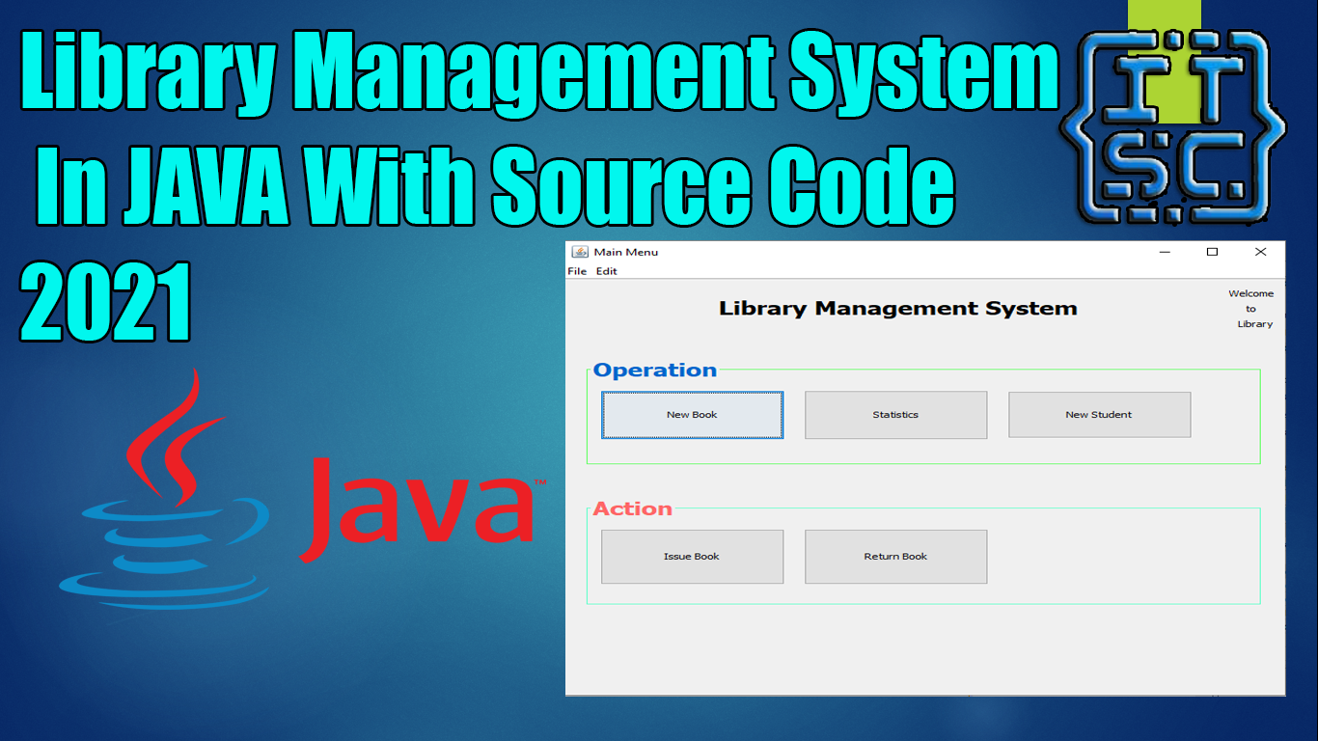Click the Statistics button
Screen dimensions: 1318x741
(x=895, y=414)
